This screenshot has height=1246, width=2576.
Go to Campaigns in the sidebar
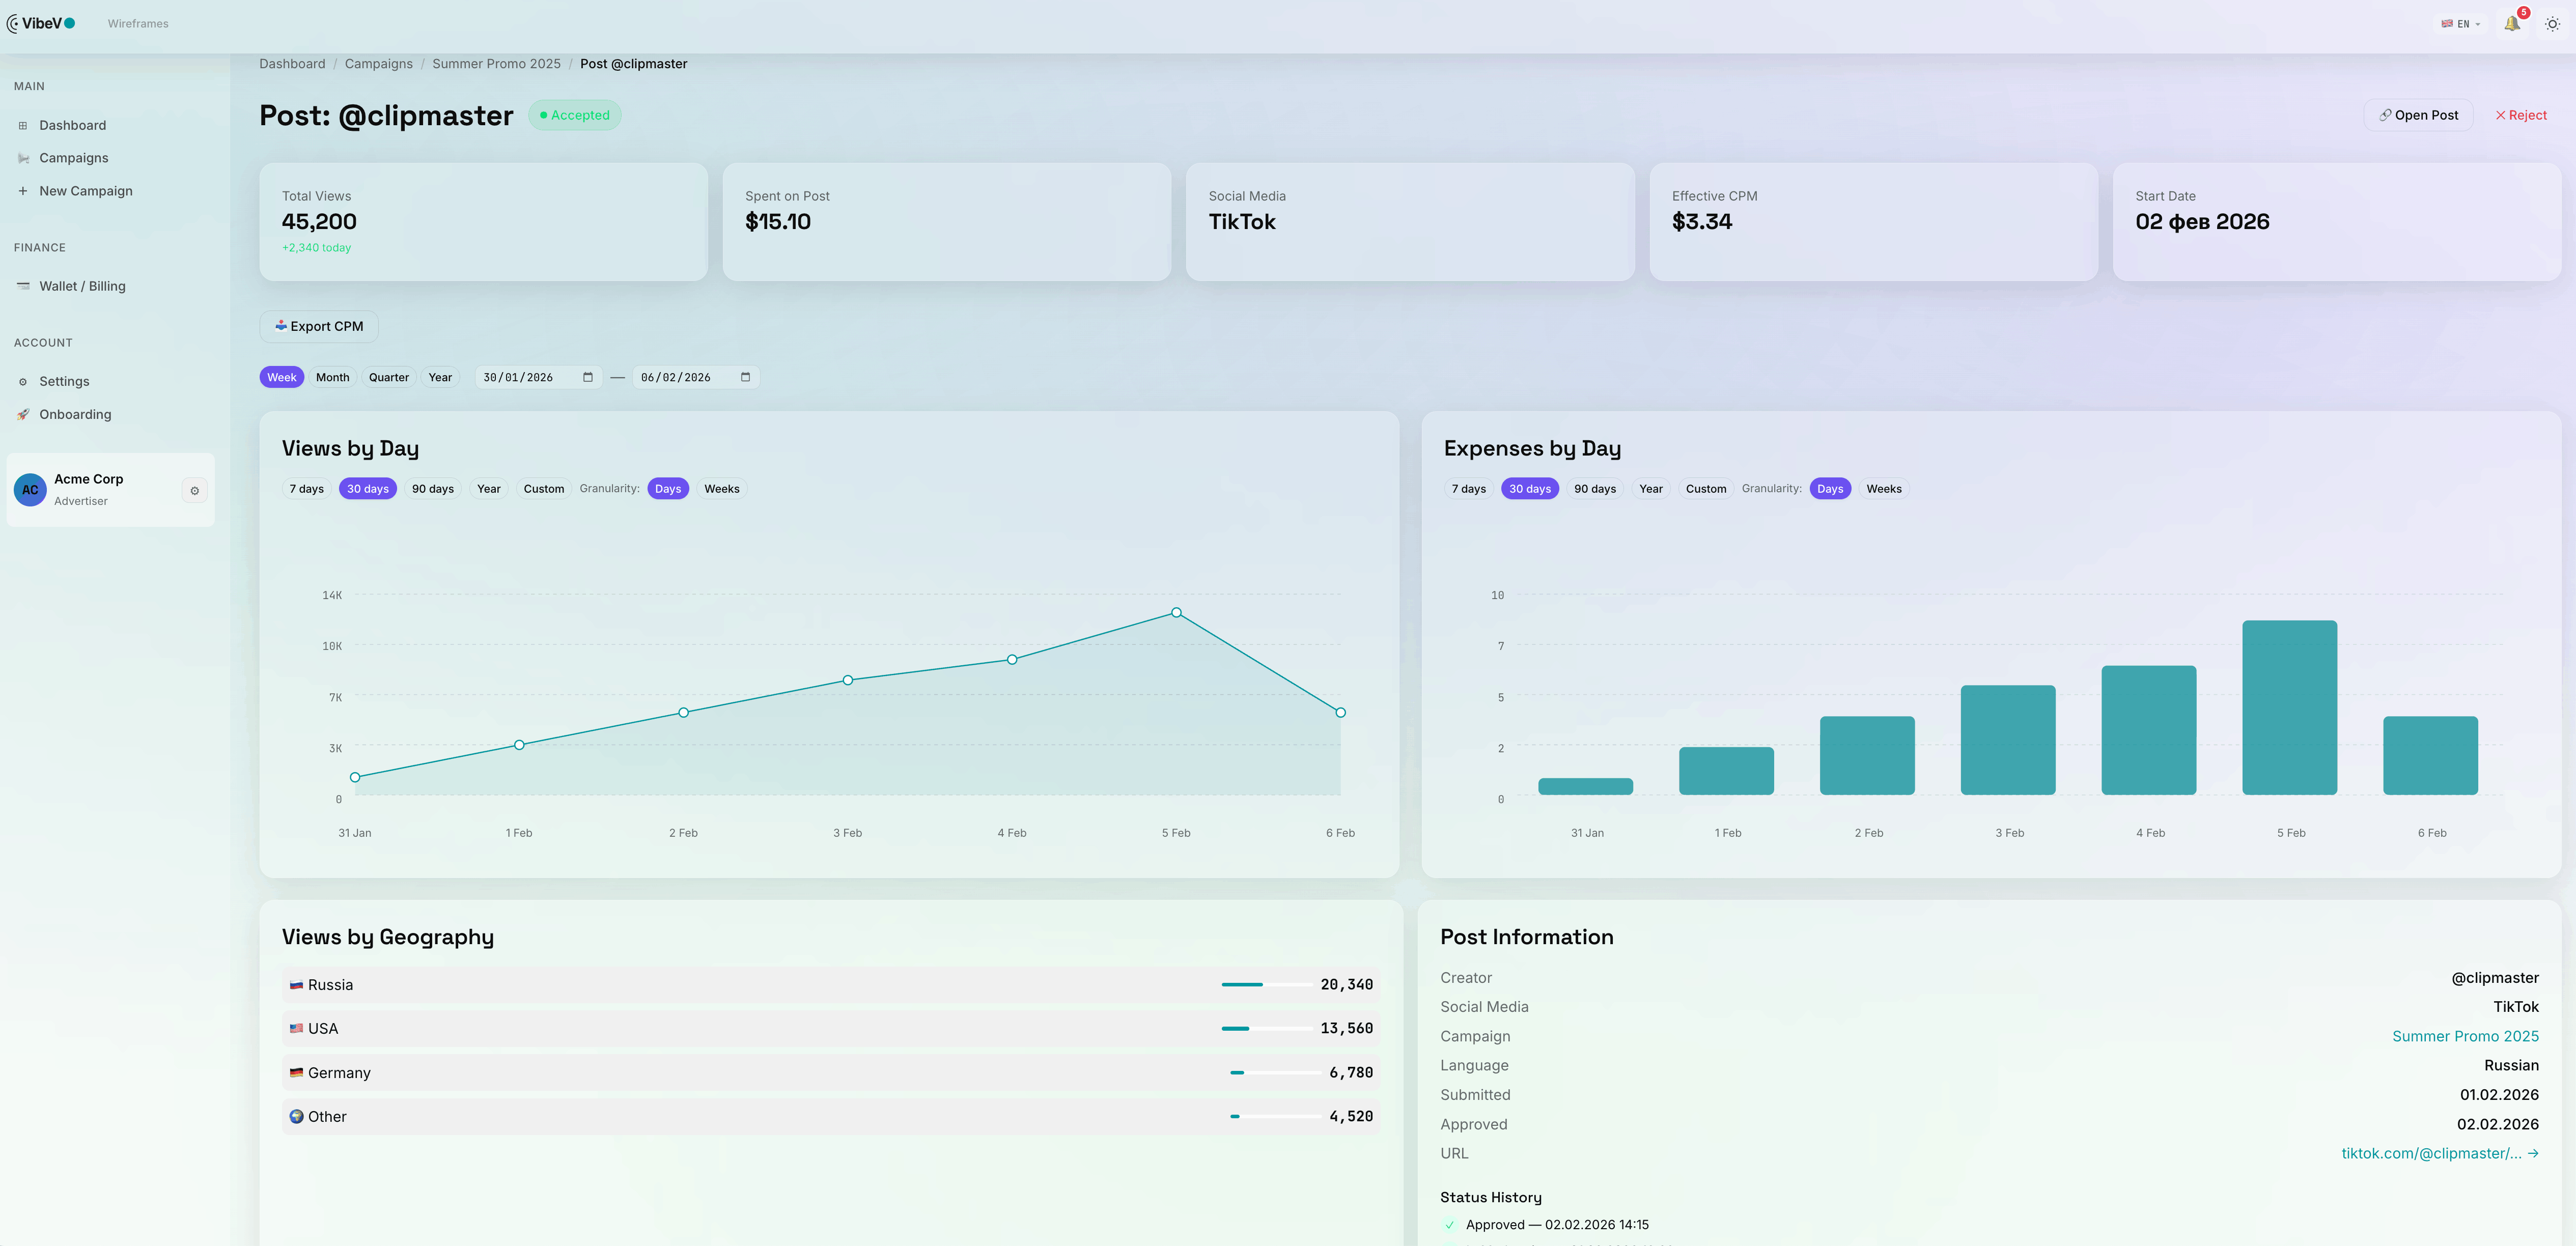(73, 158)
